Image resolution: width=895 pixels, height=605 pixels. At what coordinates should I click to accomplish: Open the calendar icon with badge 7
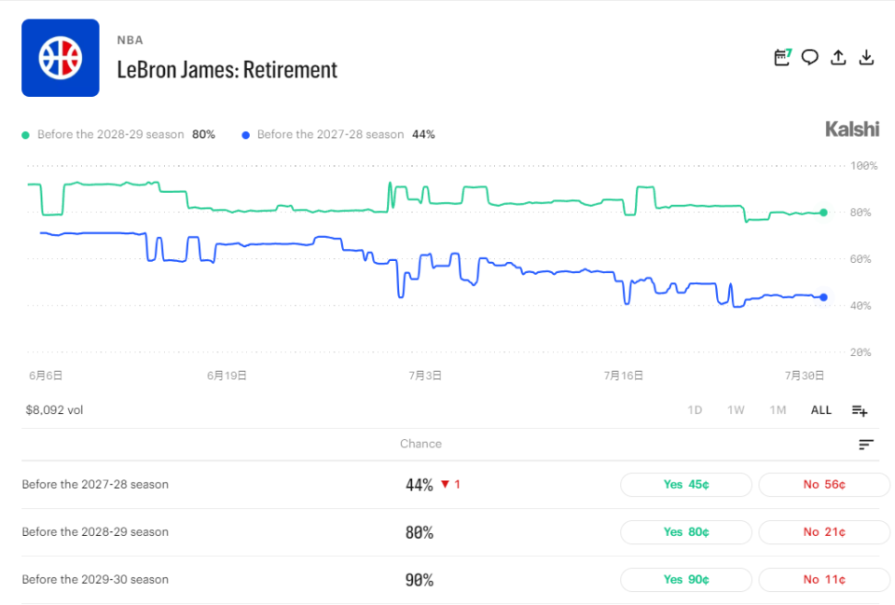pos(782,57)
